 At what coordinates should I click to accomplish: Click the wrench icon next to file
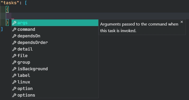[14, 56]
